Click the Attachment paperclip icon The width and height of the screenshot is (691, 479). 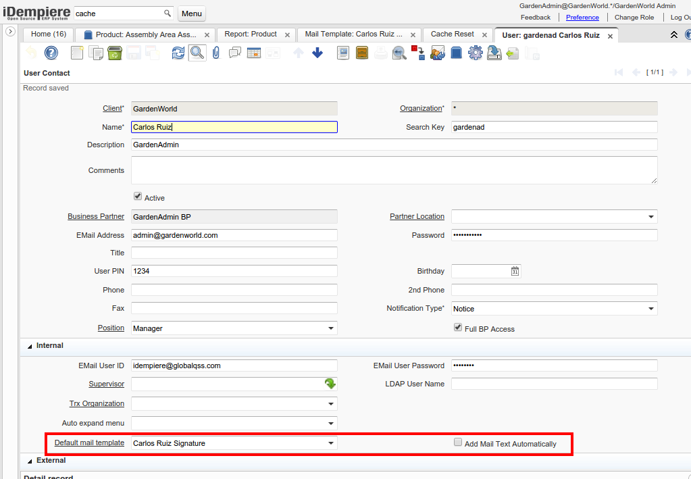tap(216, 53)
